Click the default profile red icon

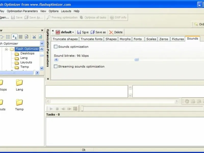(58, 32)
